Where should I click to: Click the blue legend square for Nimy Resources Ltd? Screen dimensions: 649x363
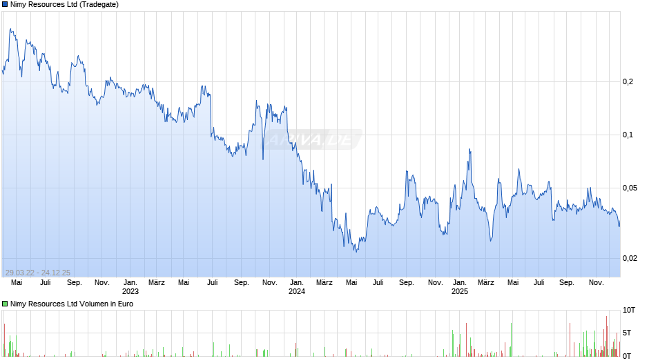(x=5, y=5)
